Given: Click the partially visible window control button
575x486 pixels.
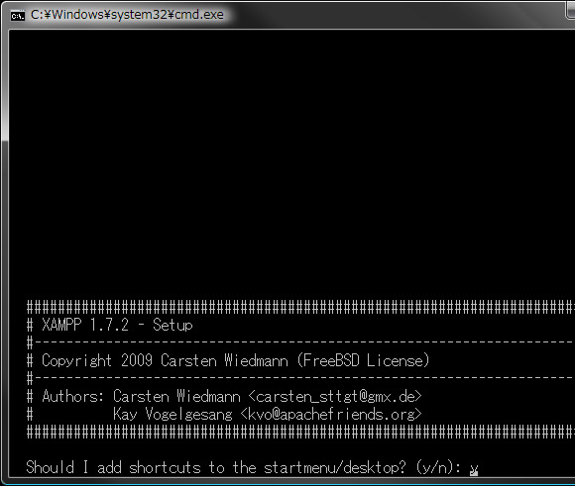Looking at the screenshot, I should tap(570, 9).
